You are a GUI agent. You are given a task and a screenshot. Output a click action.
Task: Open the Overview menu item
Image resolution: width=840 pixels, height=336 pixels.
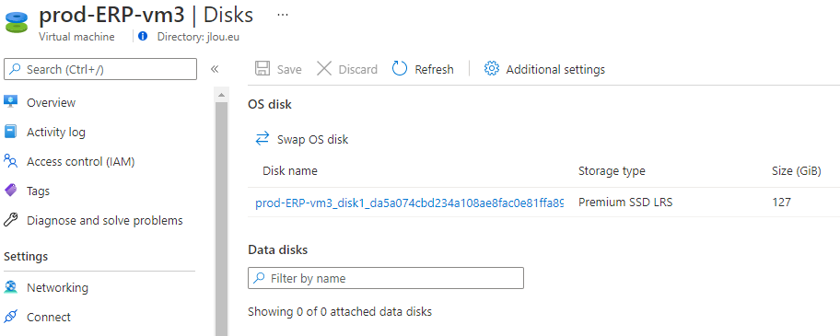point(52,102)
